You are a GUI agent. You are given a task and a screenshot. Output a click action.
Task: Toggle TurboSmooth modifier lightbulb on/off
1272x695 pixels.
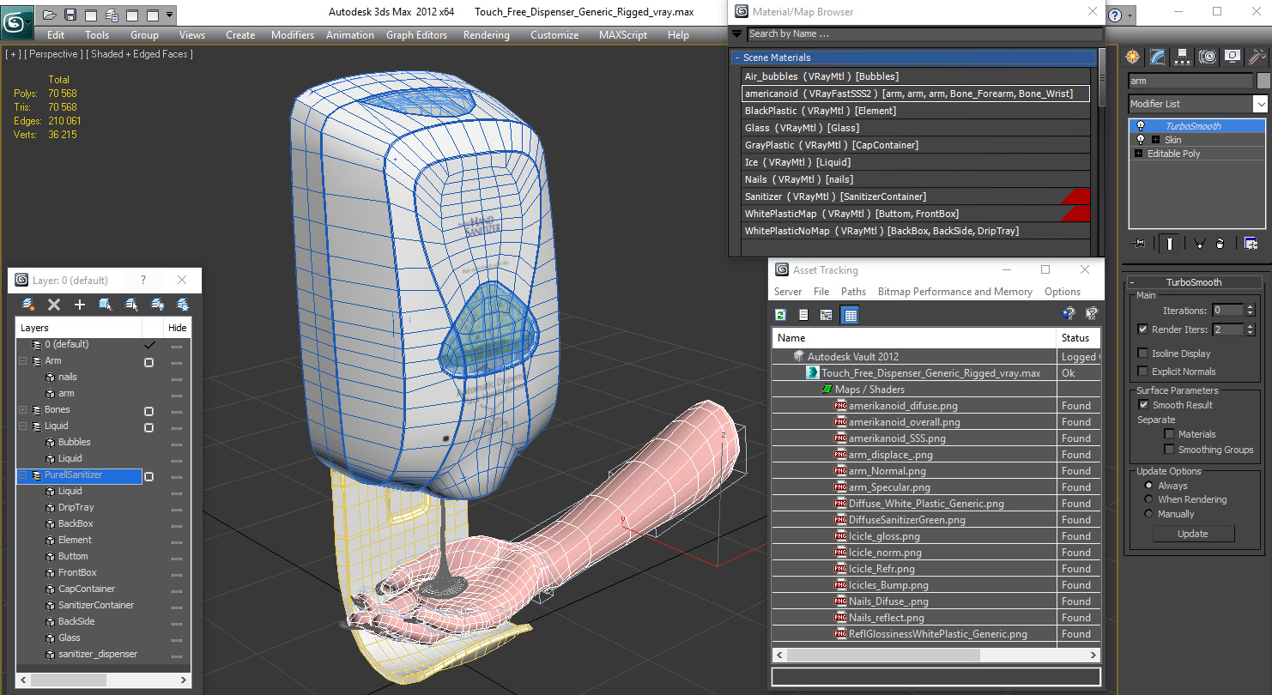coord(1140,126)
